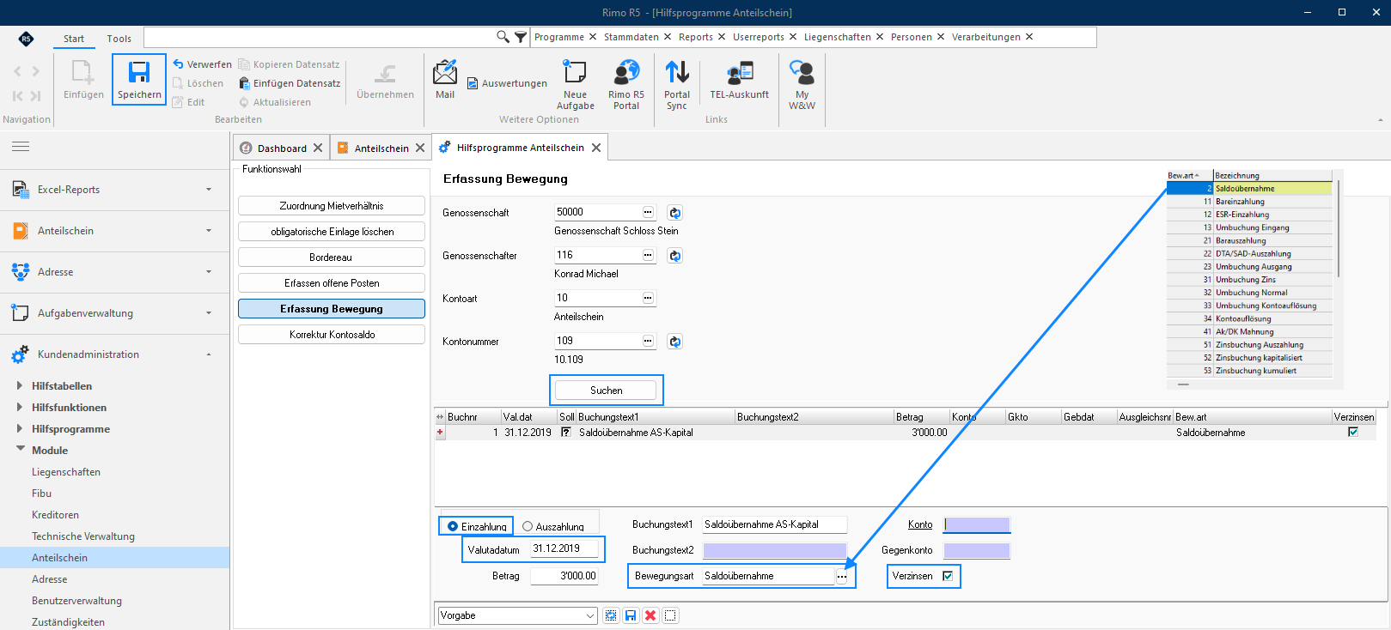The image size is (1391, 630).
Task: Click the Suchen button
Action: tap(606, 390)
